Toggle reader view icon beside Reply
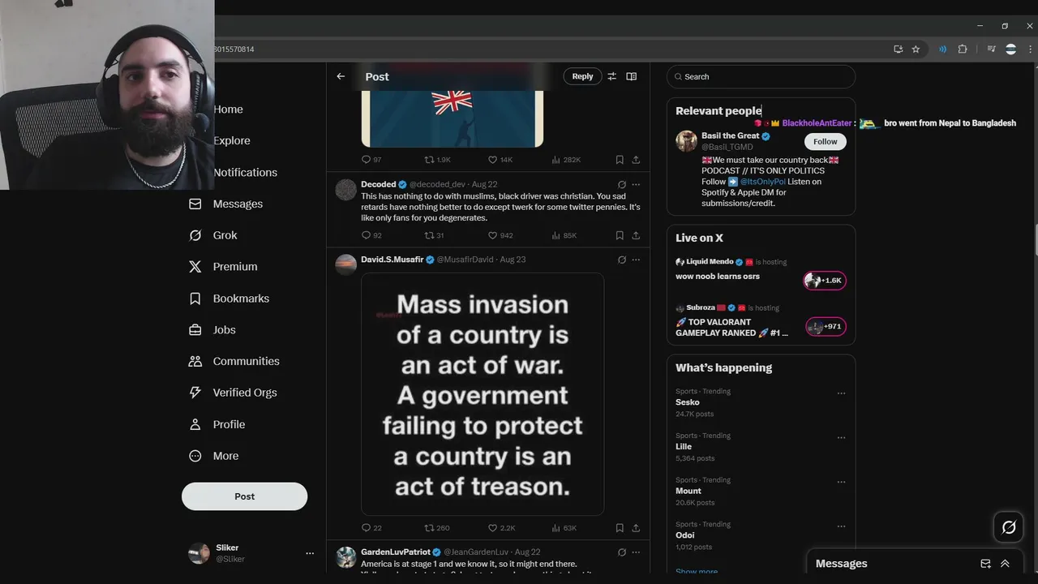Viewport: 1038px width, 584px height. pyautogui.click(x=632, y=76)
